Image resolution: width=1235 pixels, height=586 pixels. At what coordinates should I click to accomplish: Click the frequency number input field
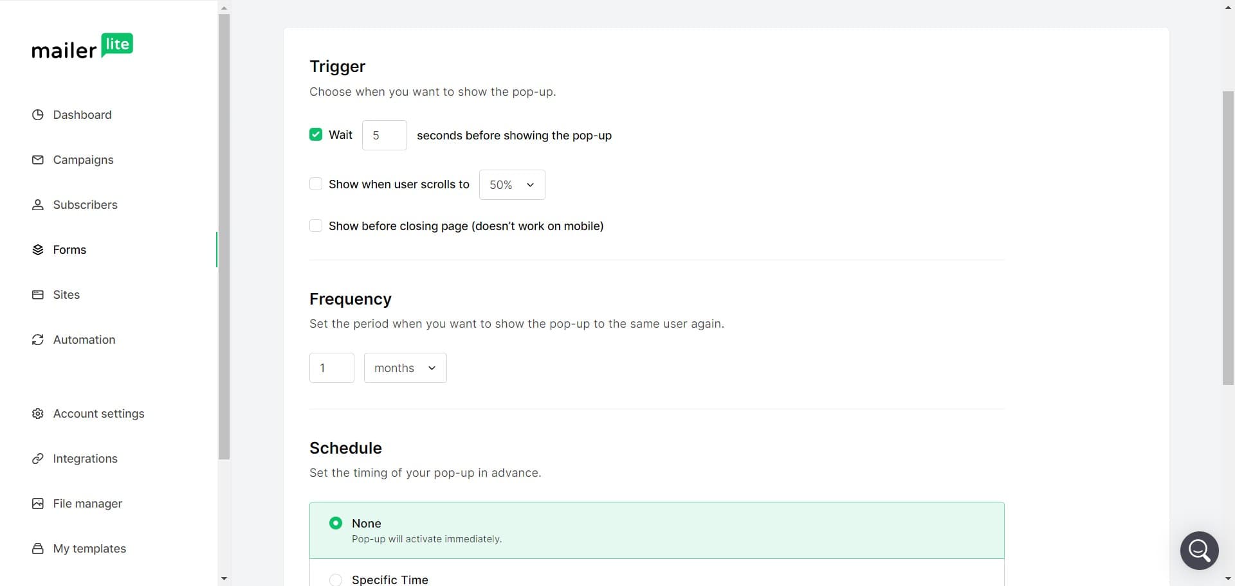[331, 368]
